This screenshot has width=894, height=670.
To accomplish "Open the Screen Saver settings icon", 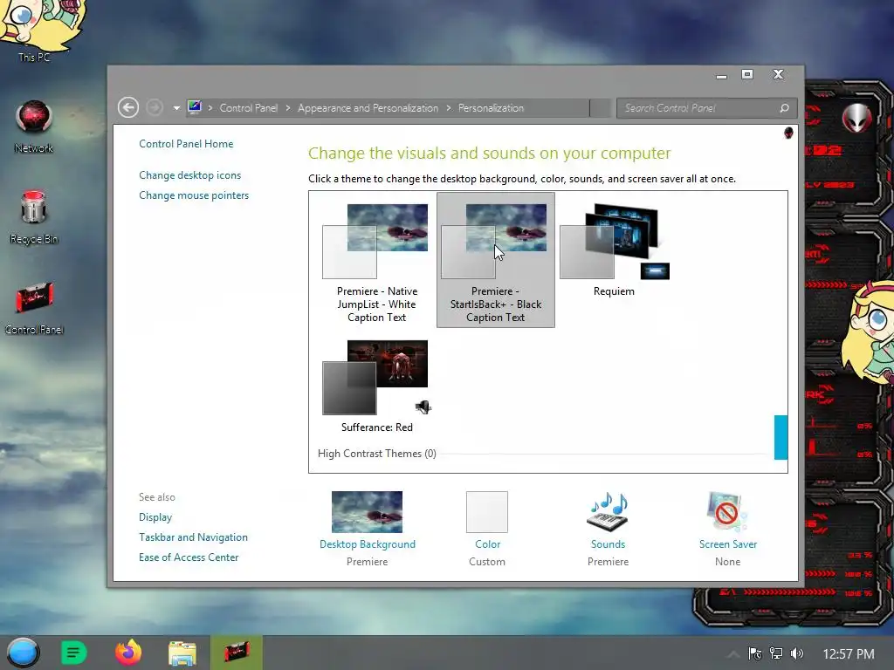I will [727, 511].
